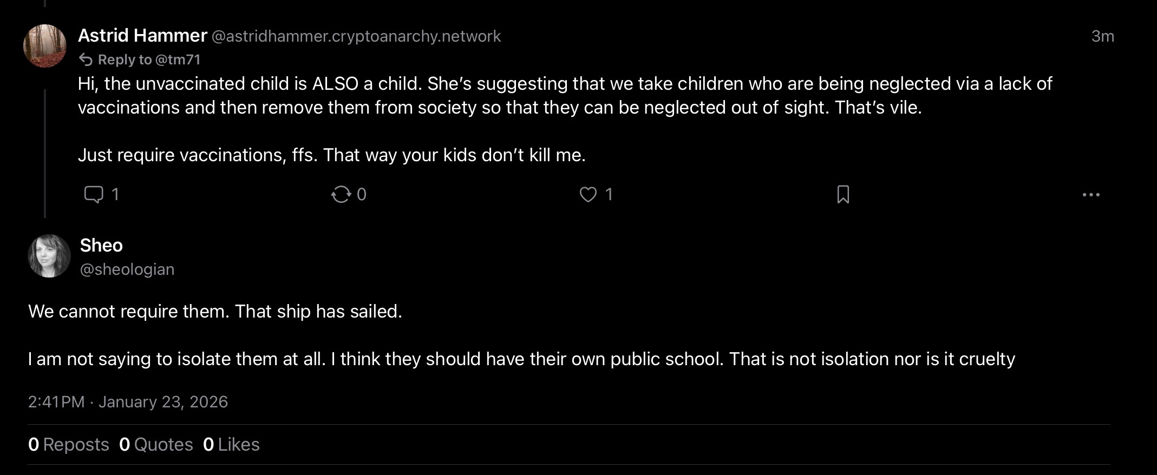Open the @sheologian handle

pos(127,269)
